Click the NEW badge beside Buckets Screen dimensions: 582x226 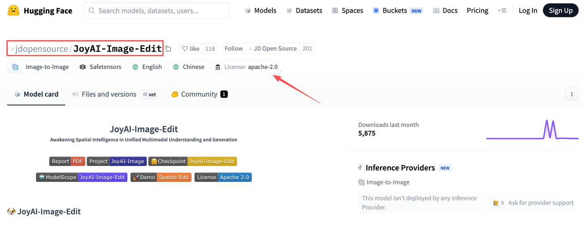click(416, 11)
